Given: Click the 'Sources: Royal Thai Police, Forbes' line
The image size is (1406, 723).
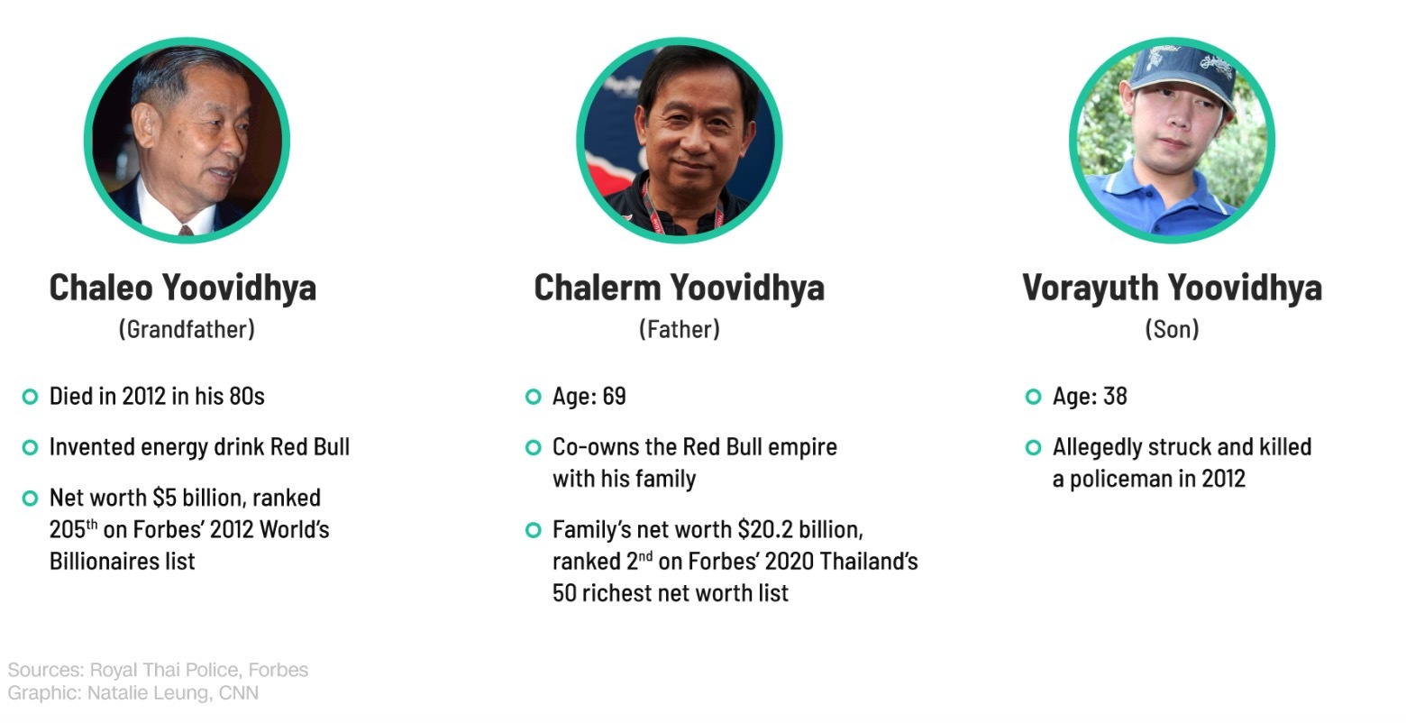Looking at the screenshot, I should pos(158,670).
